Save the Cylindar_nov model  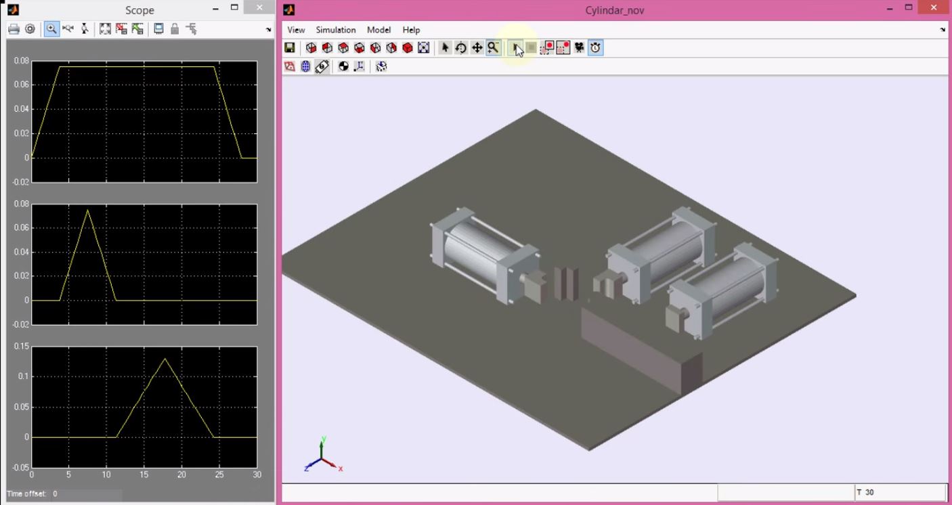(290, 48)
